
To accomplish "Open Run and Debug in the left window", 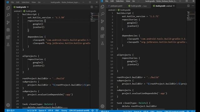I will 8,30.
